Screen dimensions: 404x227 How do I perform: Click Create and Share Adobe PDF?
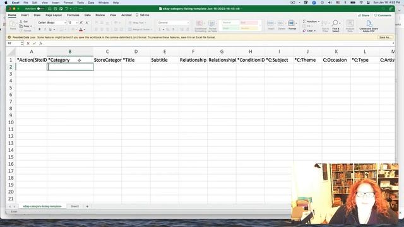(x=369, y=26)
